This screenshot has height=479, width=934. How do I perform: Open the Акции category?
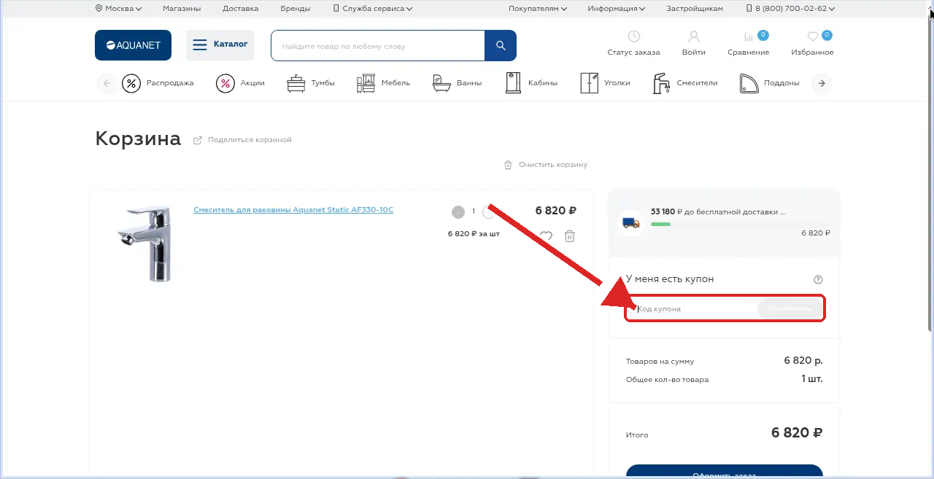tap(240, 83)
